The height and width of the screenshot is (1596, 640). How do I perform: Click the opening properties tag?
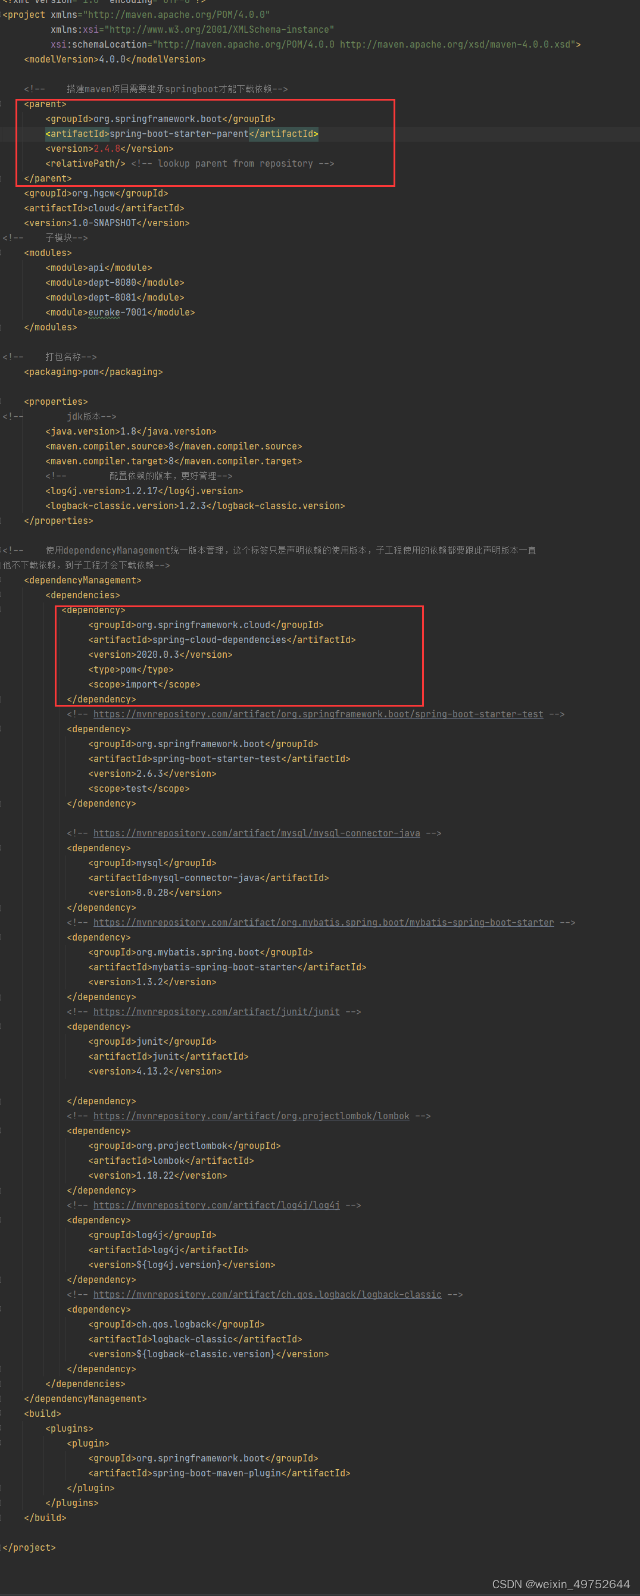pos(56,401)
